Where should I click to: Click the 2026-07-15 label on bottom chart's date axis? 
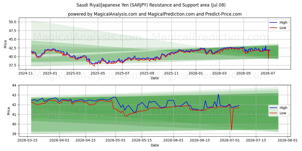256,141
